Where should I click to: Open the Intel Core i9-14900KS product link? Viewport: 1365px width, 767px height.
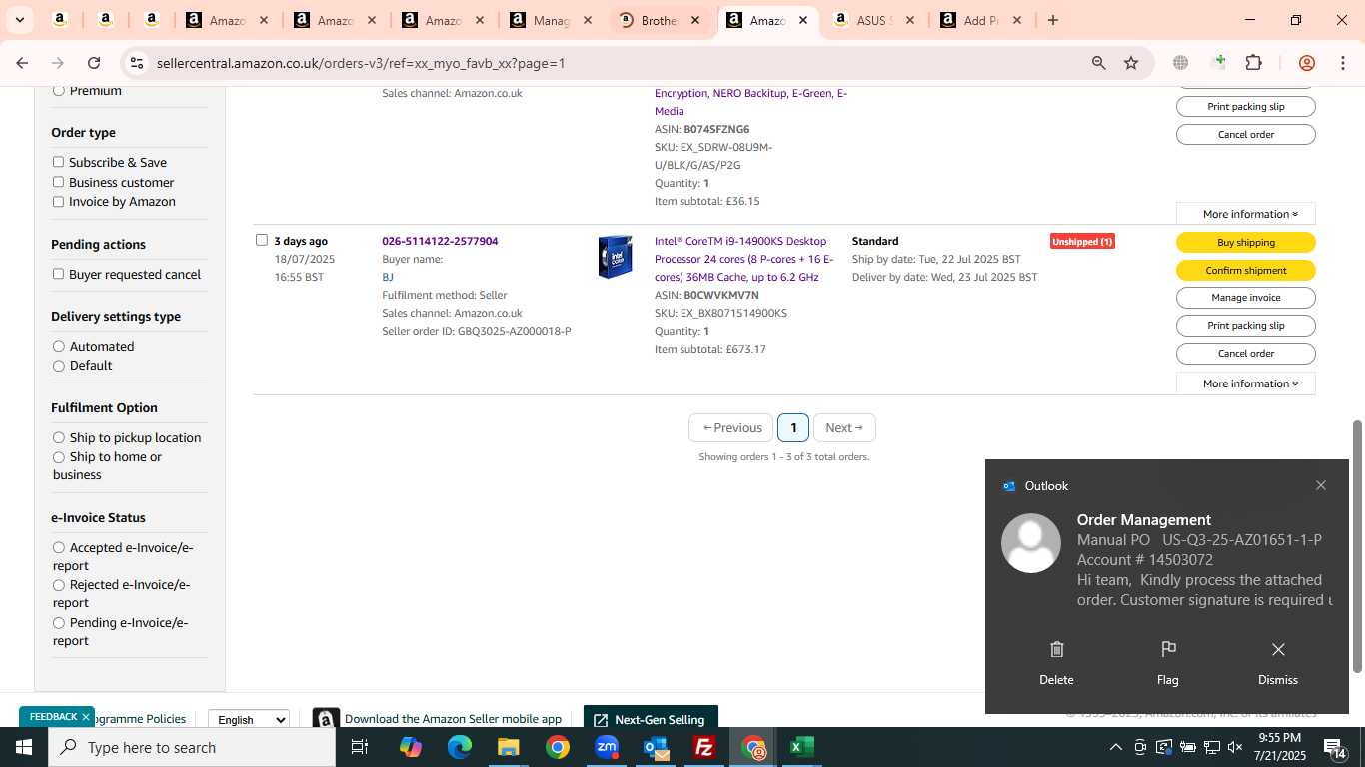point(743,259)
